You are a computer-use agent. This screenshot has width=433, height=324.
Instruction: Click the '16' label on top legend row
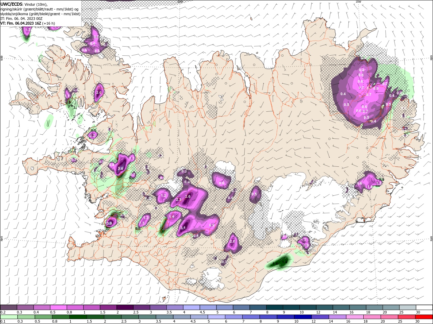(x=351, y=313)
